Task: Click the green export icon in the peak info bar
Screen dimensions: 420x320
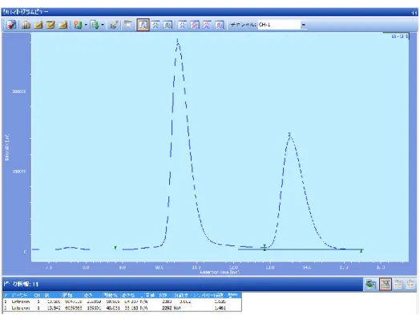Action: (x=371, y=284)
